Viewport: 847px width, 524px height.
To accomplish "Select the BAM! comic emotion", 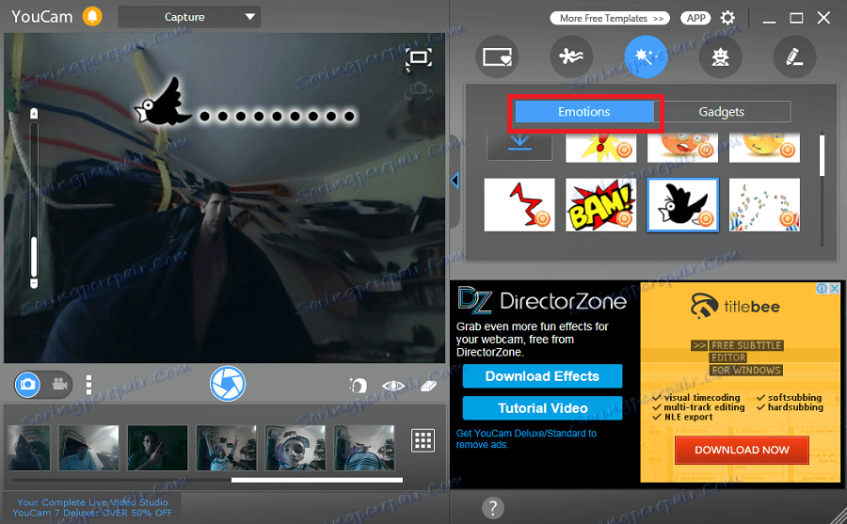I will tap(600, 205).
